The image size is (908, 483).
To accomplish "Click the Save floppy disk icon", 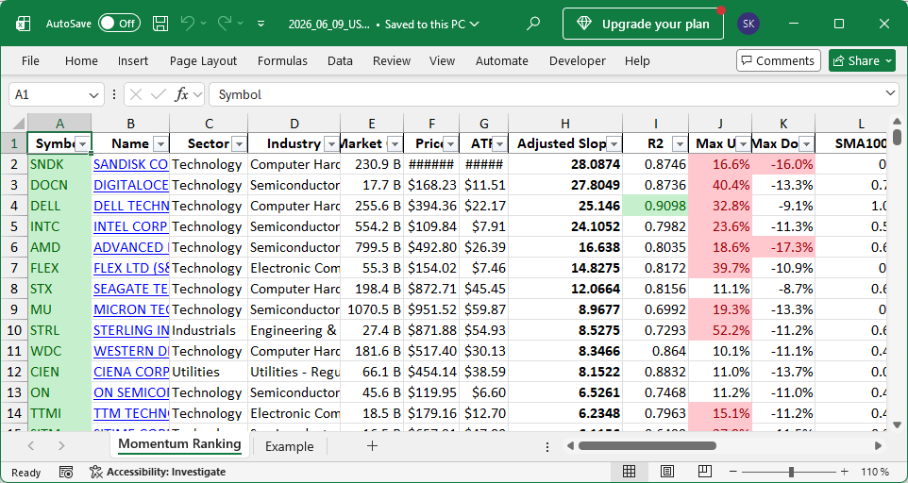I will click(160, 24).
